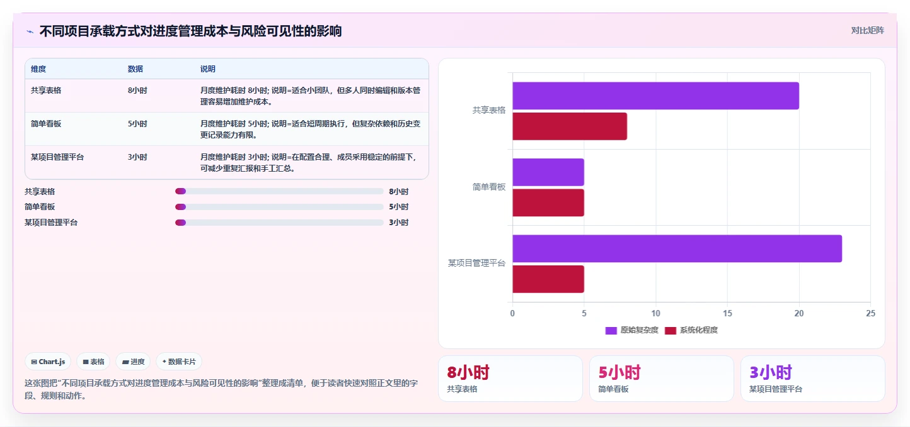
Task: Select the 进度 tag chip
Action: tap(134, 362)
